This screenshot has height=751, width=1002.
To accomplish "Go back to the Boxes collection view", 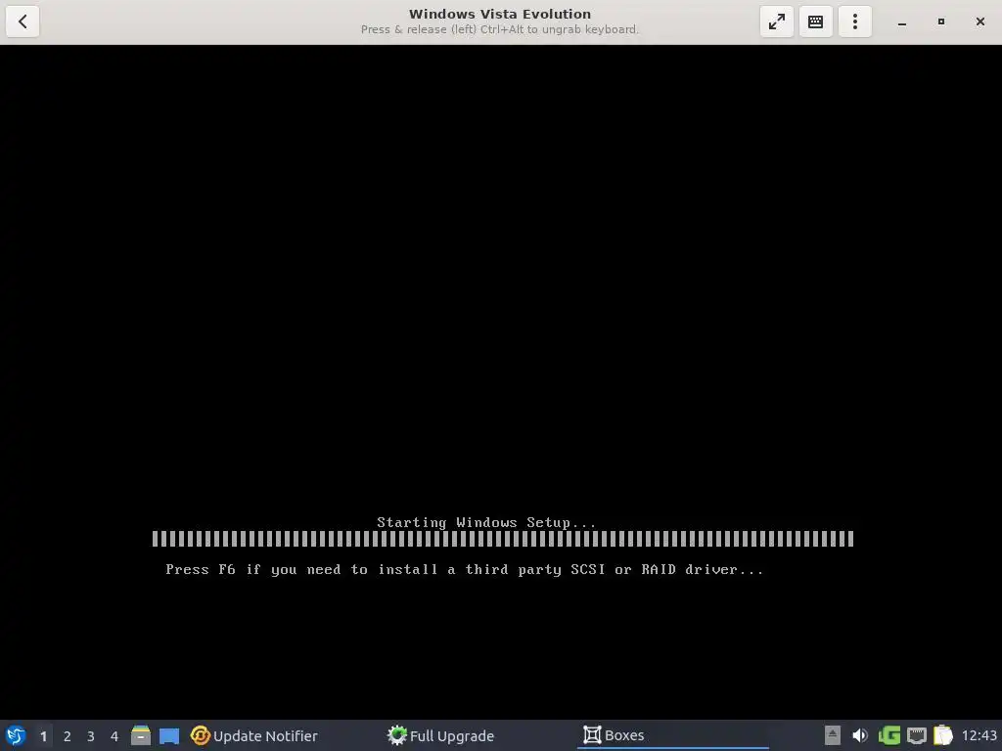I will point(23,22).
